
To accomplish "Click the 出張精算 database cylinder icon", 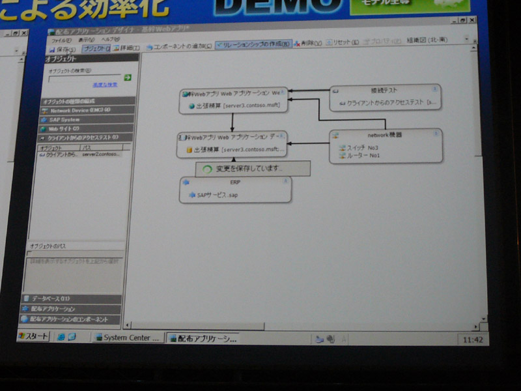I will point(189,151).
